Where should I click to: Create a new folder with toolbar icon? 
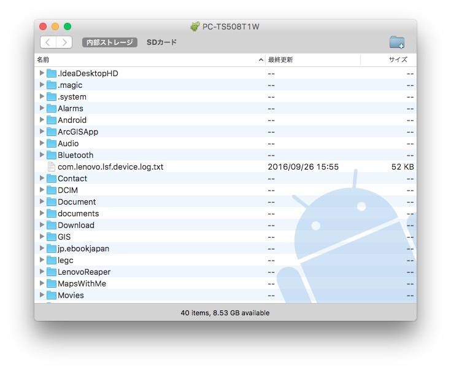pos(397,42)
